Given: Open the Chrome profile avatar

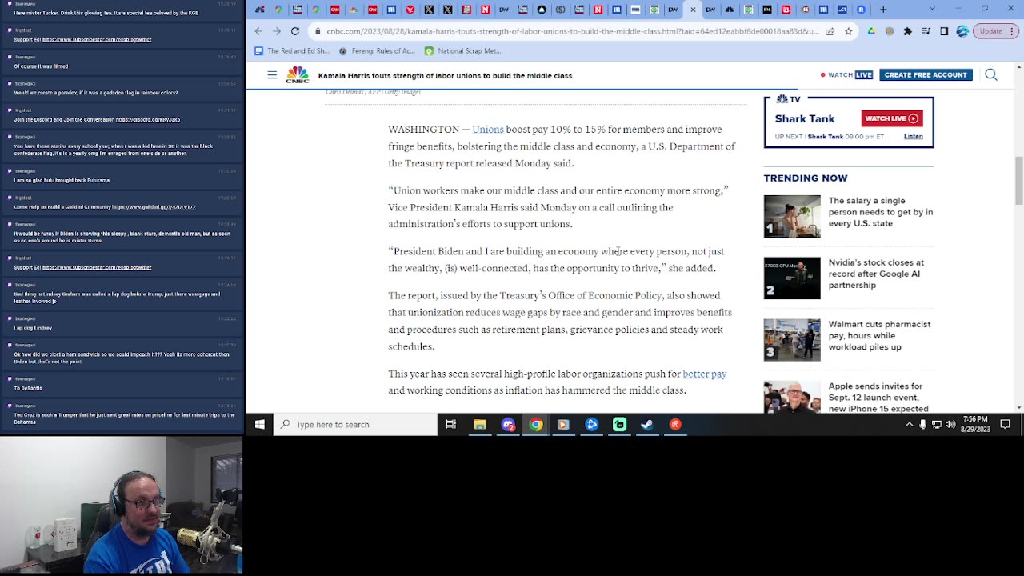Looking at the screenshot, I should coord(962,31).
